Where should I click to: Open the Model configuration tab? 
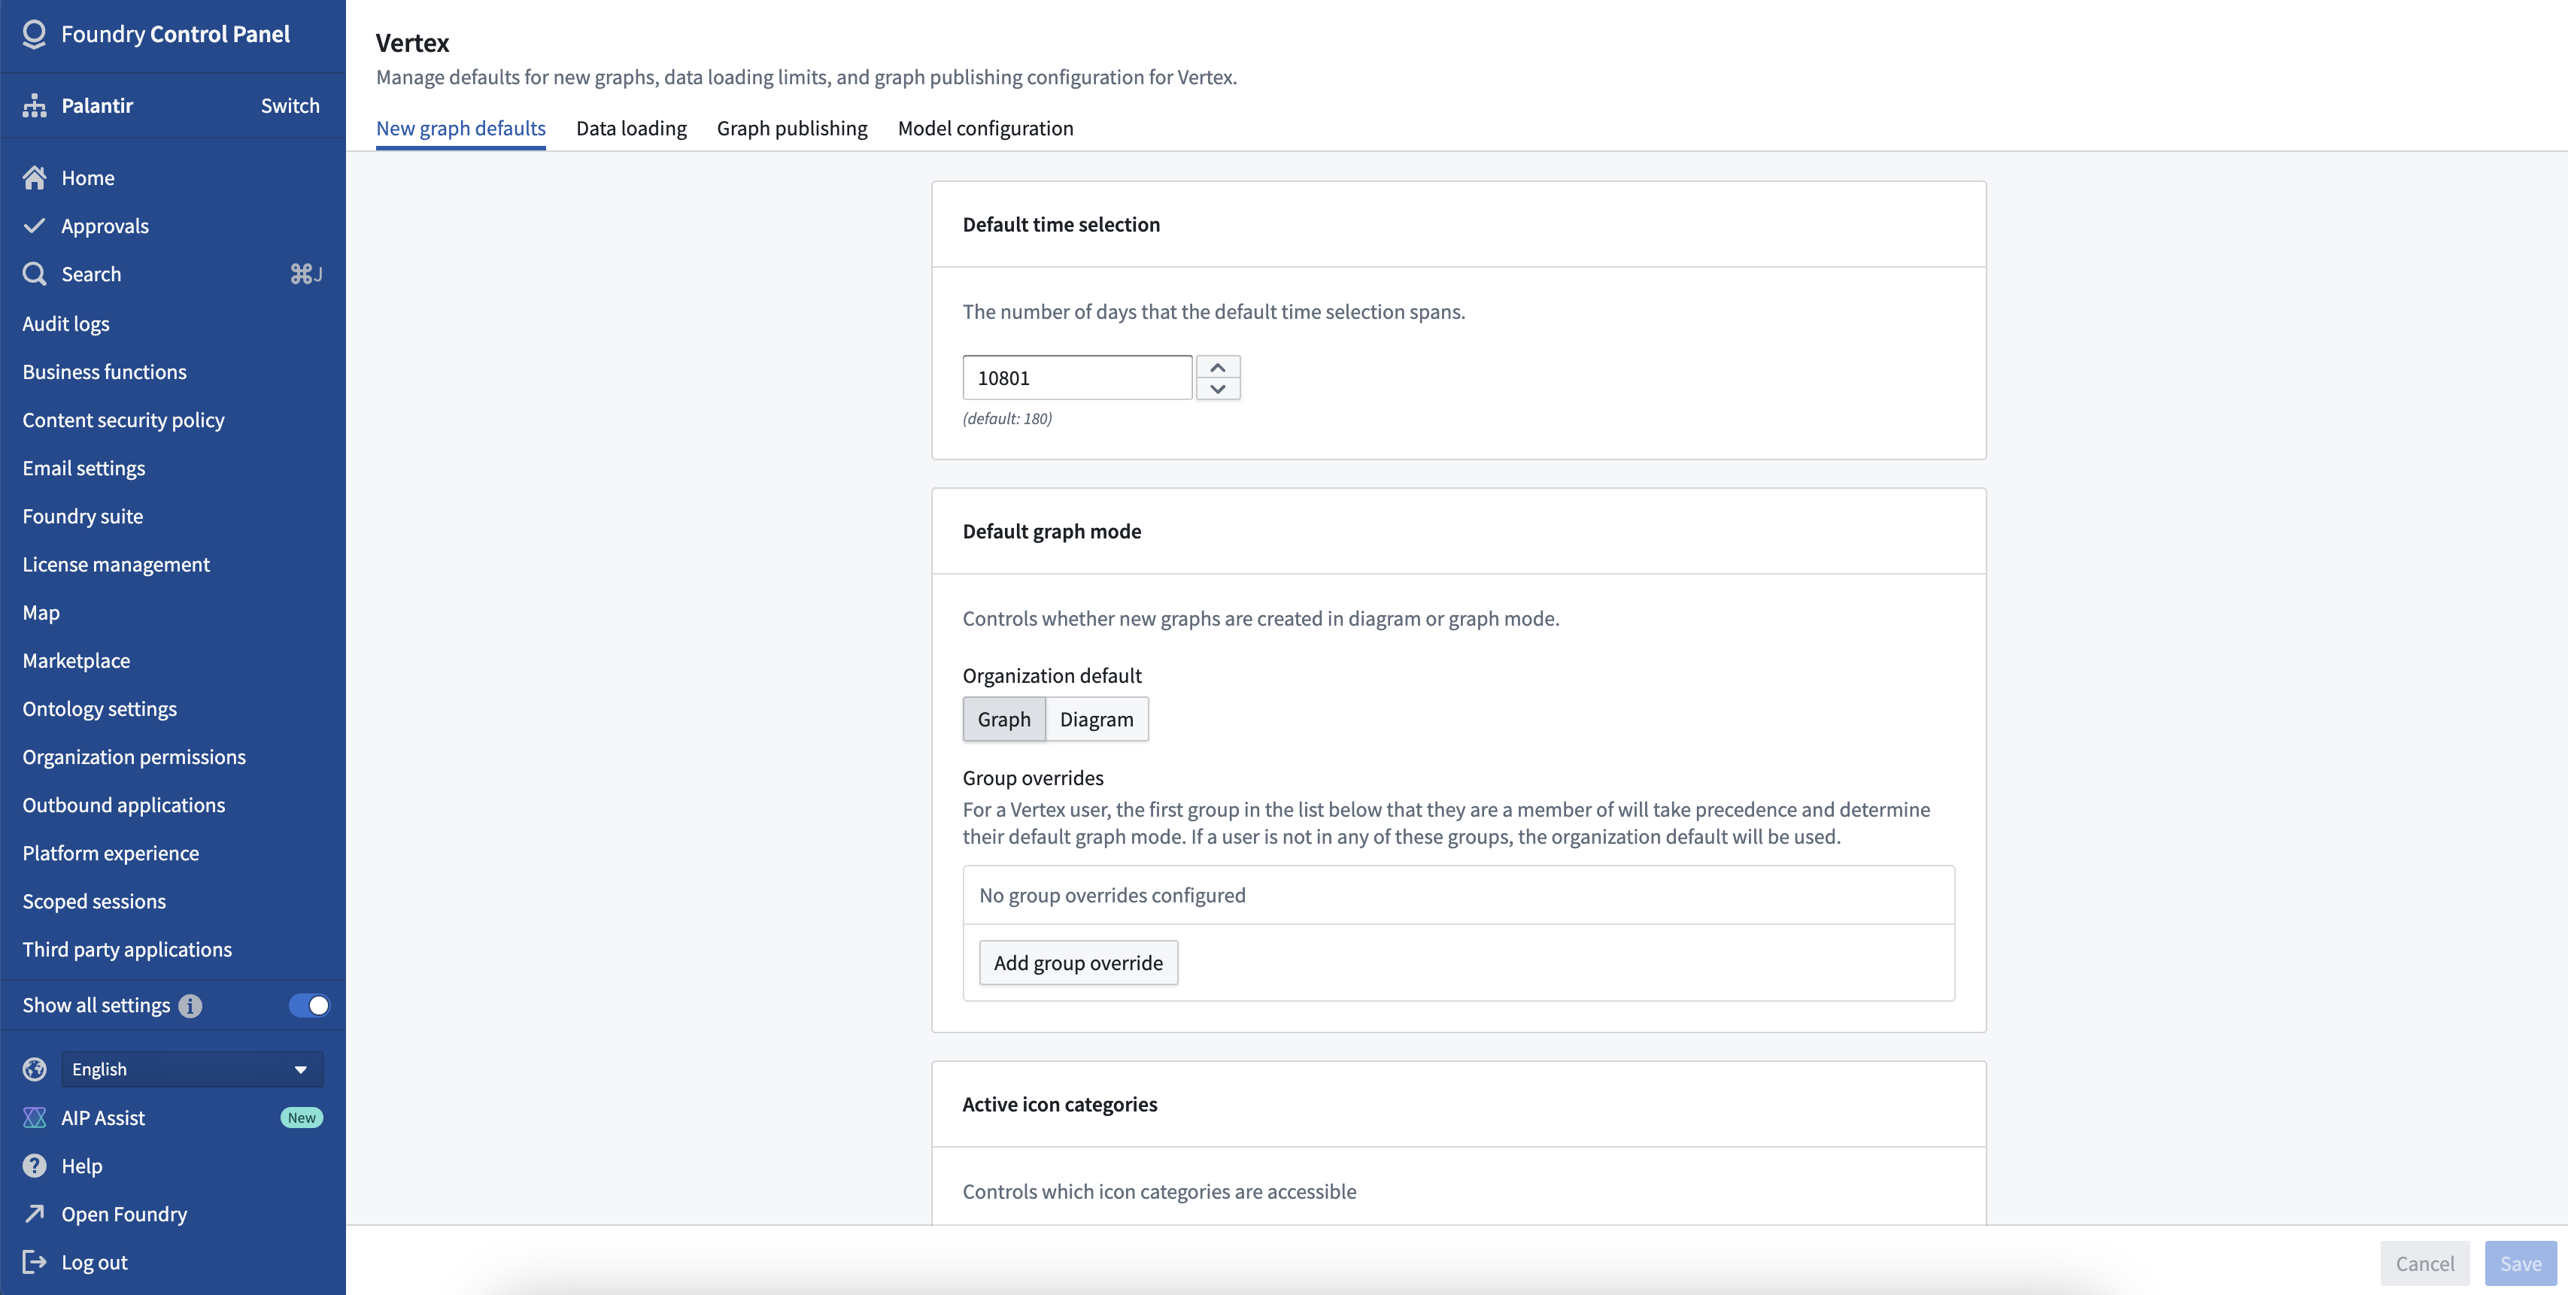[x=985, y=128]
